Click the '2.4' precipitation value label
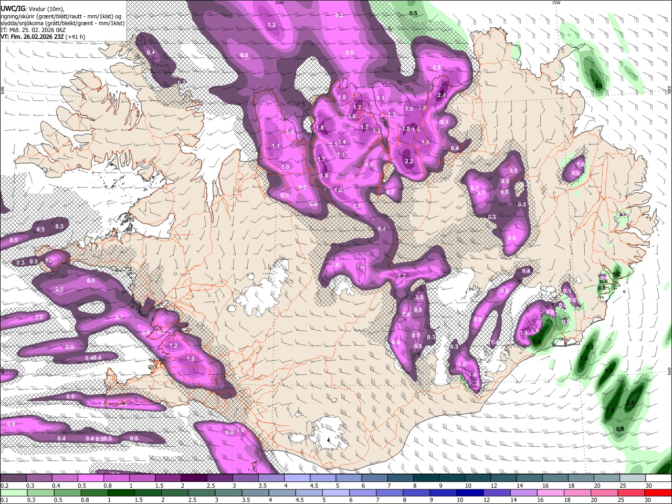672x504 pixels. point(442,95)
